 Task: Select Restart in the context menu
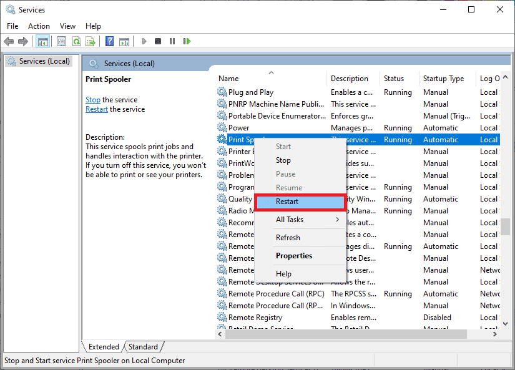click(300, 202)
